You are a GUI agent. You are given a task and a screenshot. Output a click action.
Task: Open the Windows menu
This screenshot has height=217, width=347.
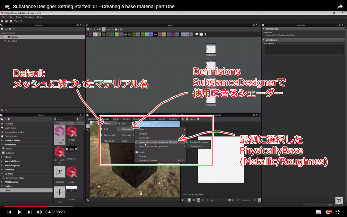point(29,17)
